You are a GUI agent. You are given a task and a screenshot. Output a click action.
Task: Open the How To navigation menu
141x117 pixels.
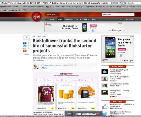tap(87, 19)
